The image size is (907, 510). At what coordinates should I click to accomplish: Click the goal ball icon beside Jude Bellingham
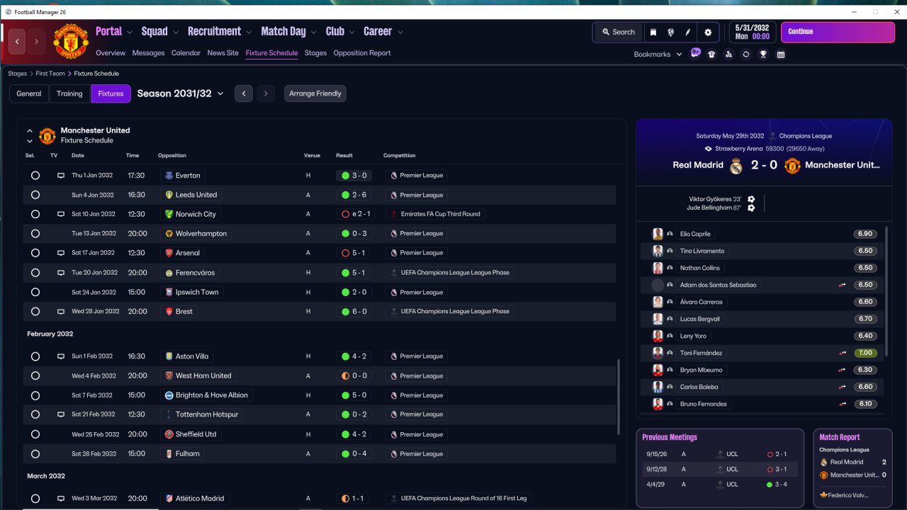click(x=751, y=208)
